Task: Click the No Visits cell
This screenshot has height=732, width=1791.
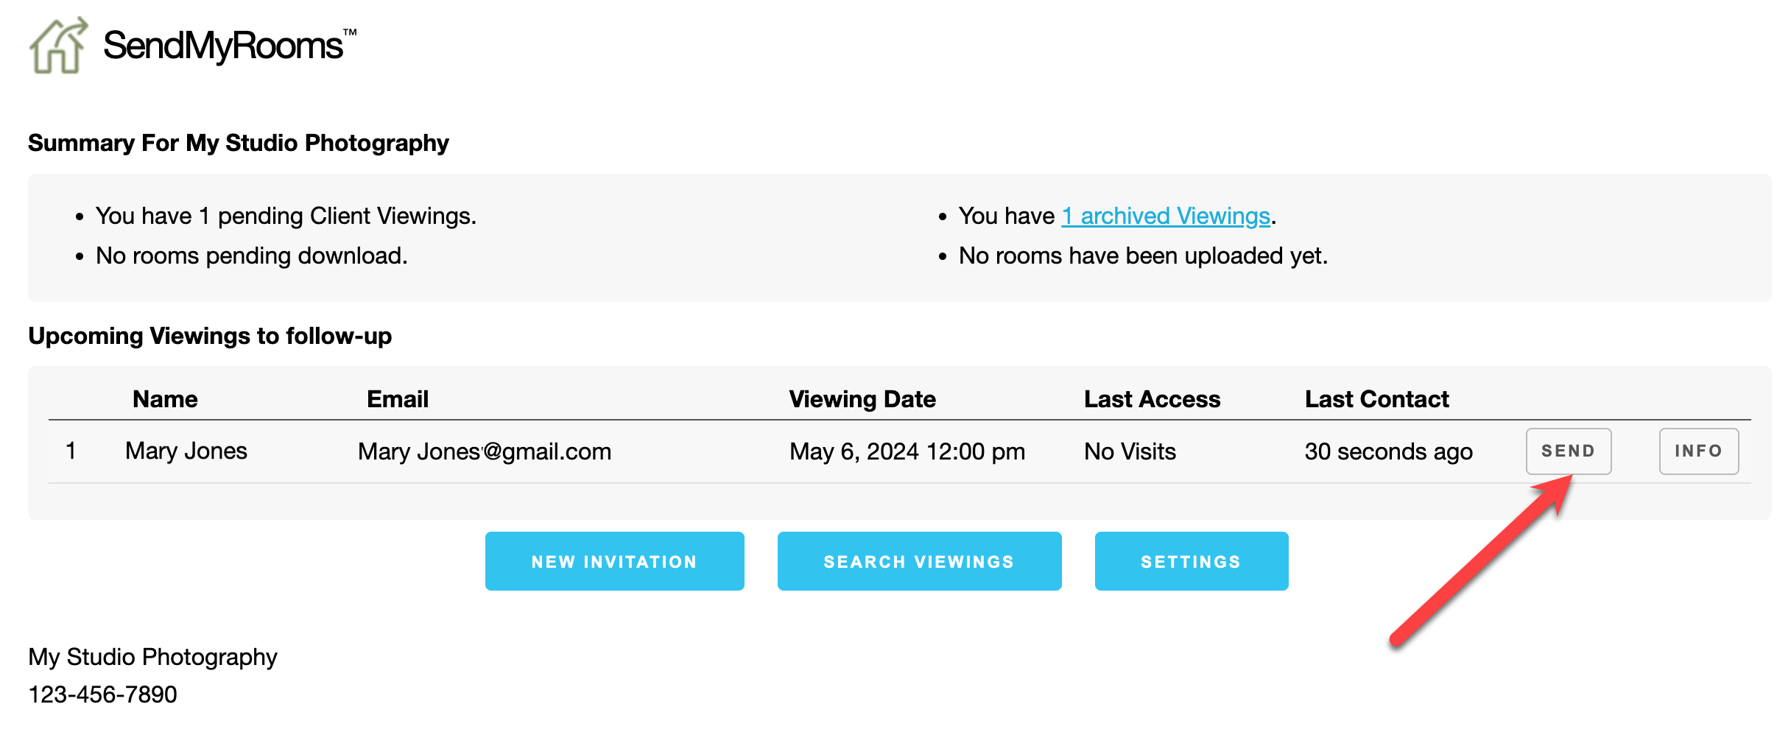Action: [x=1130, y=451]
